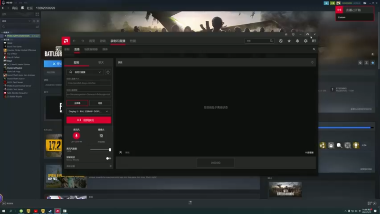Adjust microphone volume slider
380x214 pixels.
[x=100, y=150]
